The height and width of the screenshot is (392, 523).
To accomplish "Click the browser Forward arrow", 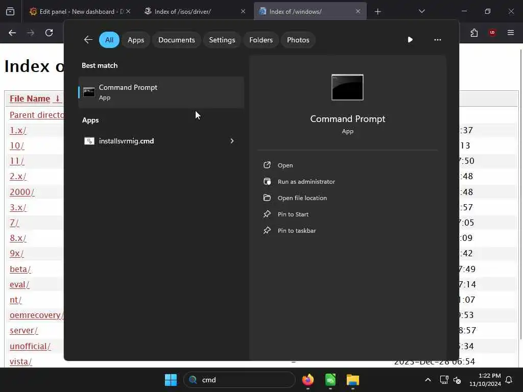I will (x=31, y=33).
